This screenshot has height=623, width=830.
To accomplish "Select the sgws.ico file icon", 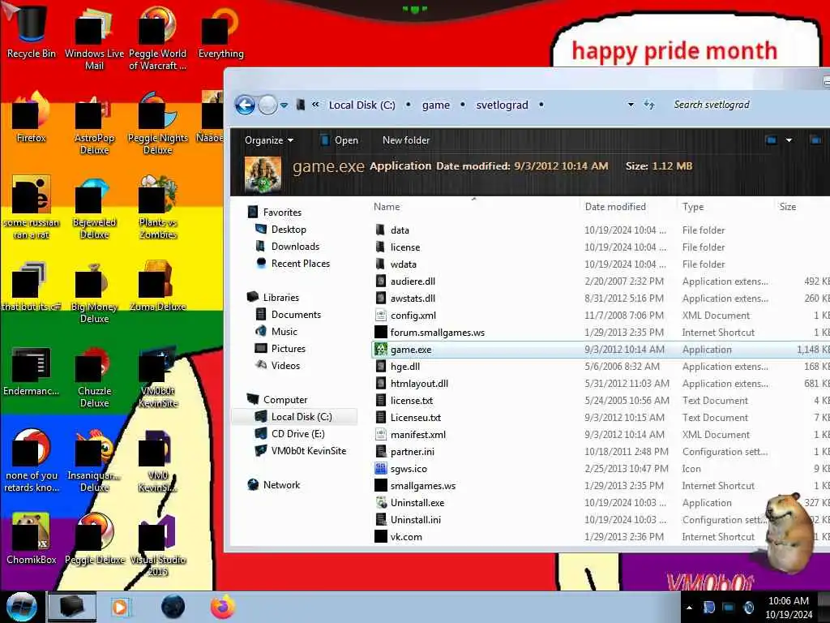I will pyautogui.click(x=381, y=468).
